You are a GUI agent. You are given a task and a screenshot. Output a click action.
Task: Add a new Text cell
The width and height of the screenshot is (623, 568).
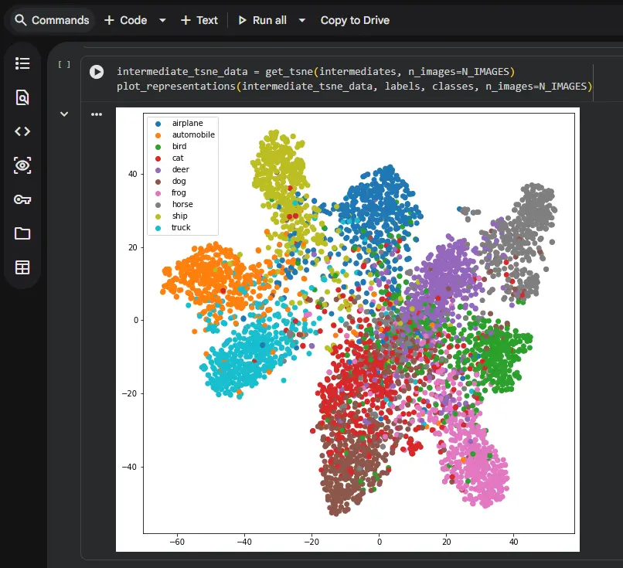click(x=199, y=20)
